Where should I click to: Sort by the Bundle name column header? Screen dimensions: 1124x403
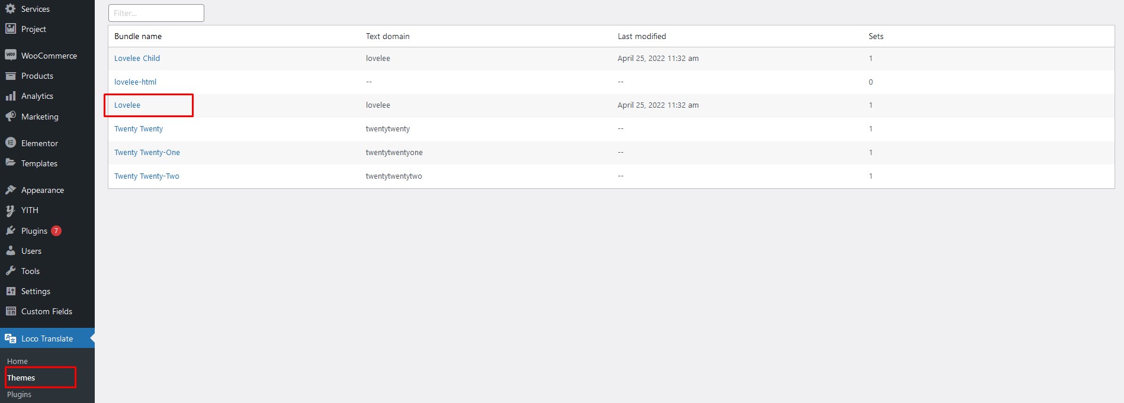(x=138, y=36)
